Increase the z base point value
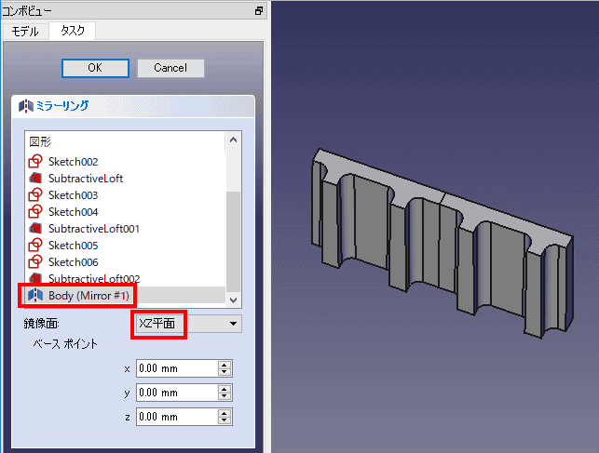This screenshot has width=599, height=453. (225, 413)
